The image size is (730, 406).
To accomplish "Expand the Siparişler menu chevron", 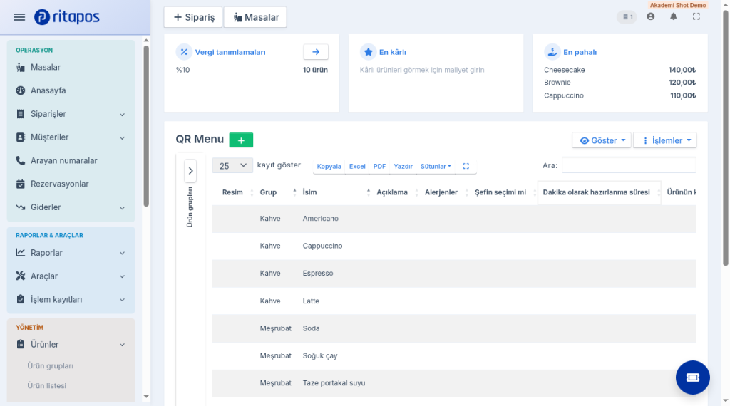I will coord(122,115).
